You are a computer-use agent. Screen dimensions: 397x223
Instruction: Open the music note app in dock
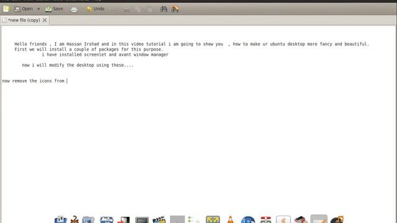click(x=337, y=219)
